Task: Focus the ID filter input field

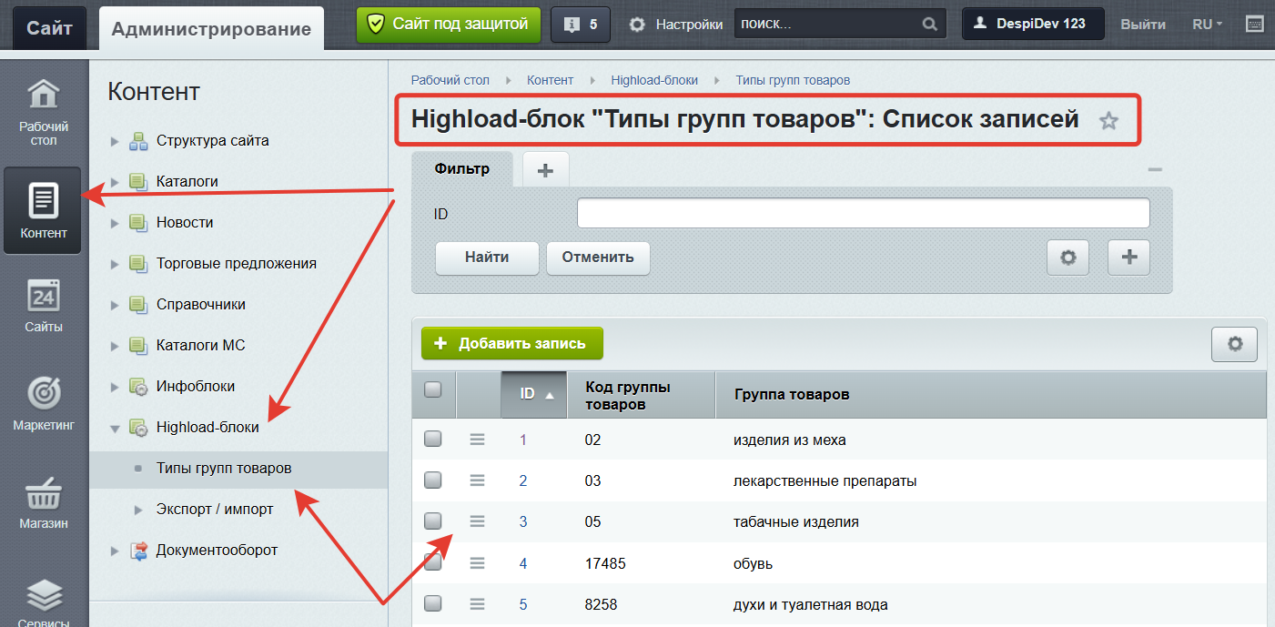Action: tap(864, 214)
